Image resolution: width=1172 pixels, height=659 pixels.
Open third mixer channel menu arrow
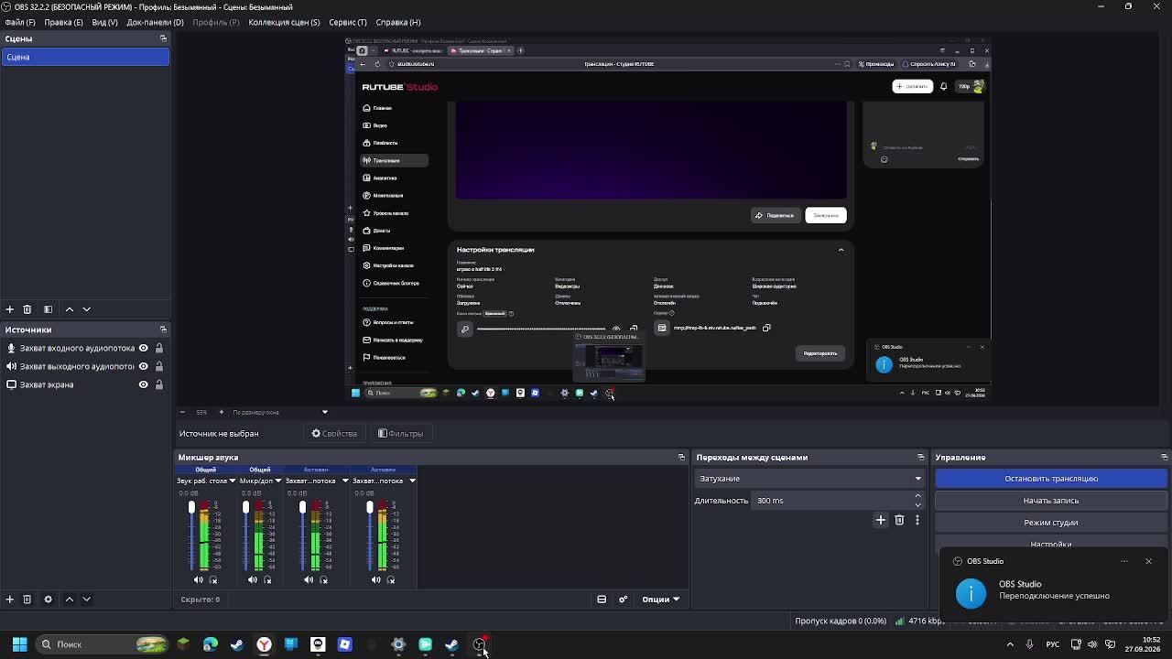click(345, 481)
